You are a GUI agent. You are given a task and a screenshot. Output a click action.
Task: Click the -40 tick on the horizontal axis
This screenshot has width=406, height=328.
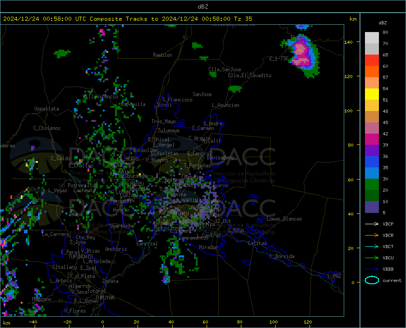(33, 322)
